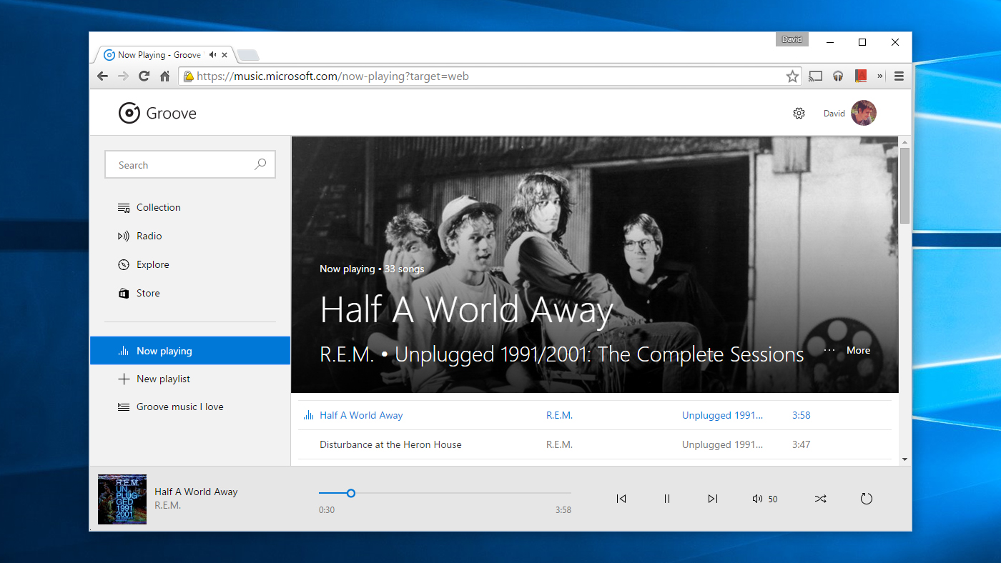Click 'Half A World Away' title in player bar
The height and width of the screenshot is (563, 1001).
196,492
